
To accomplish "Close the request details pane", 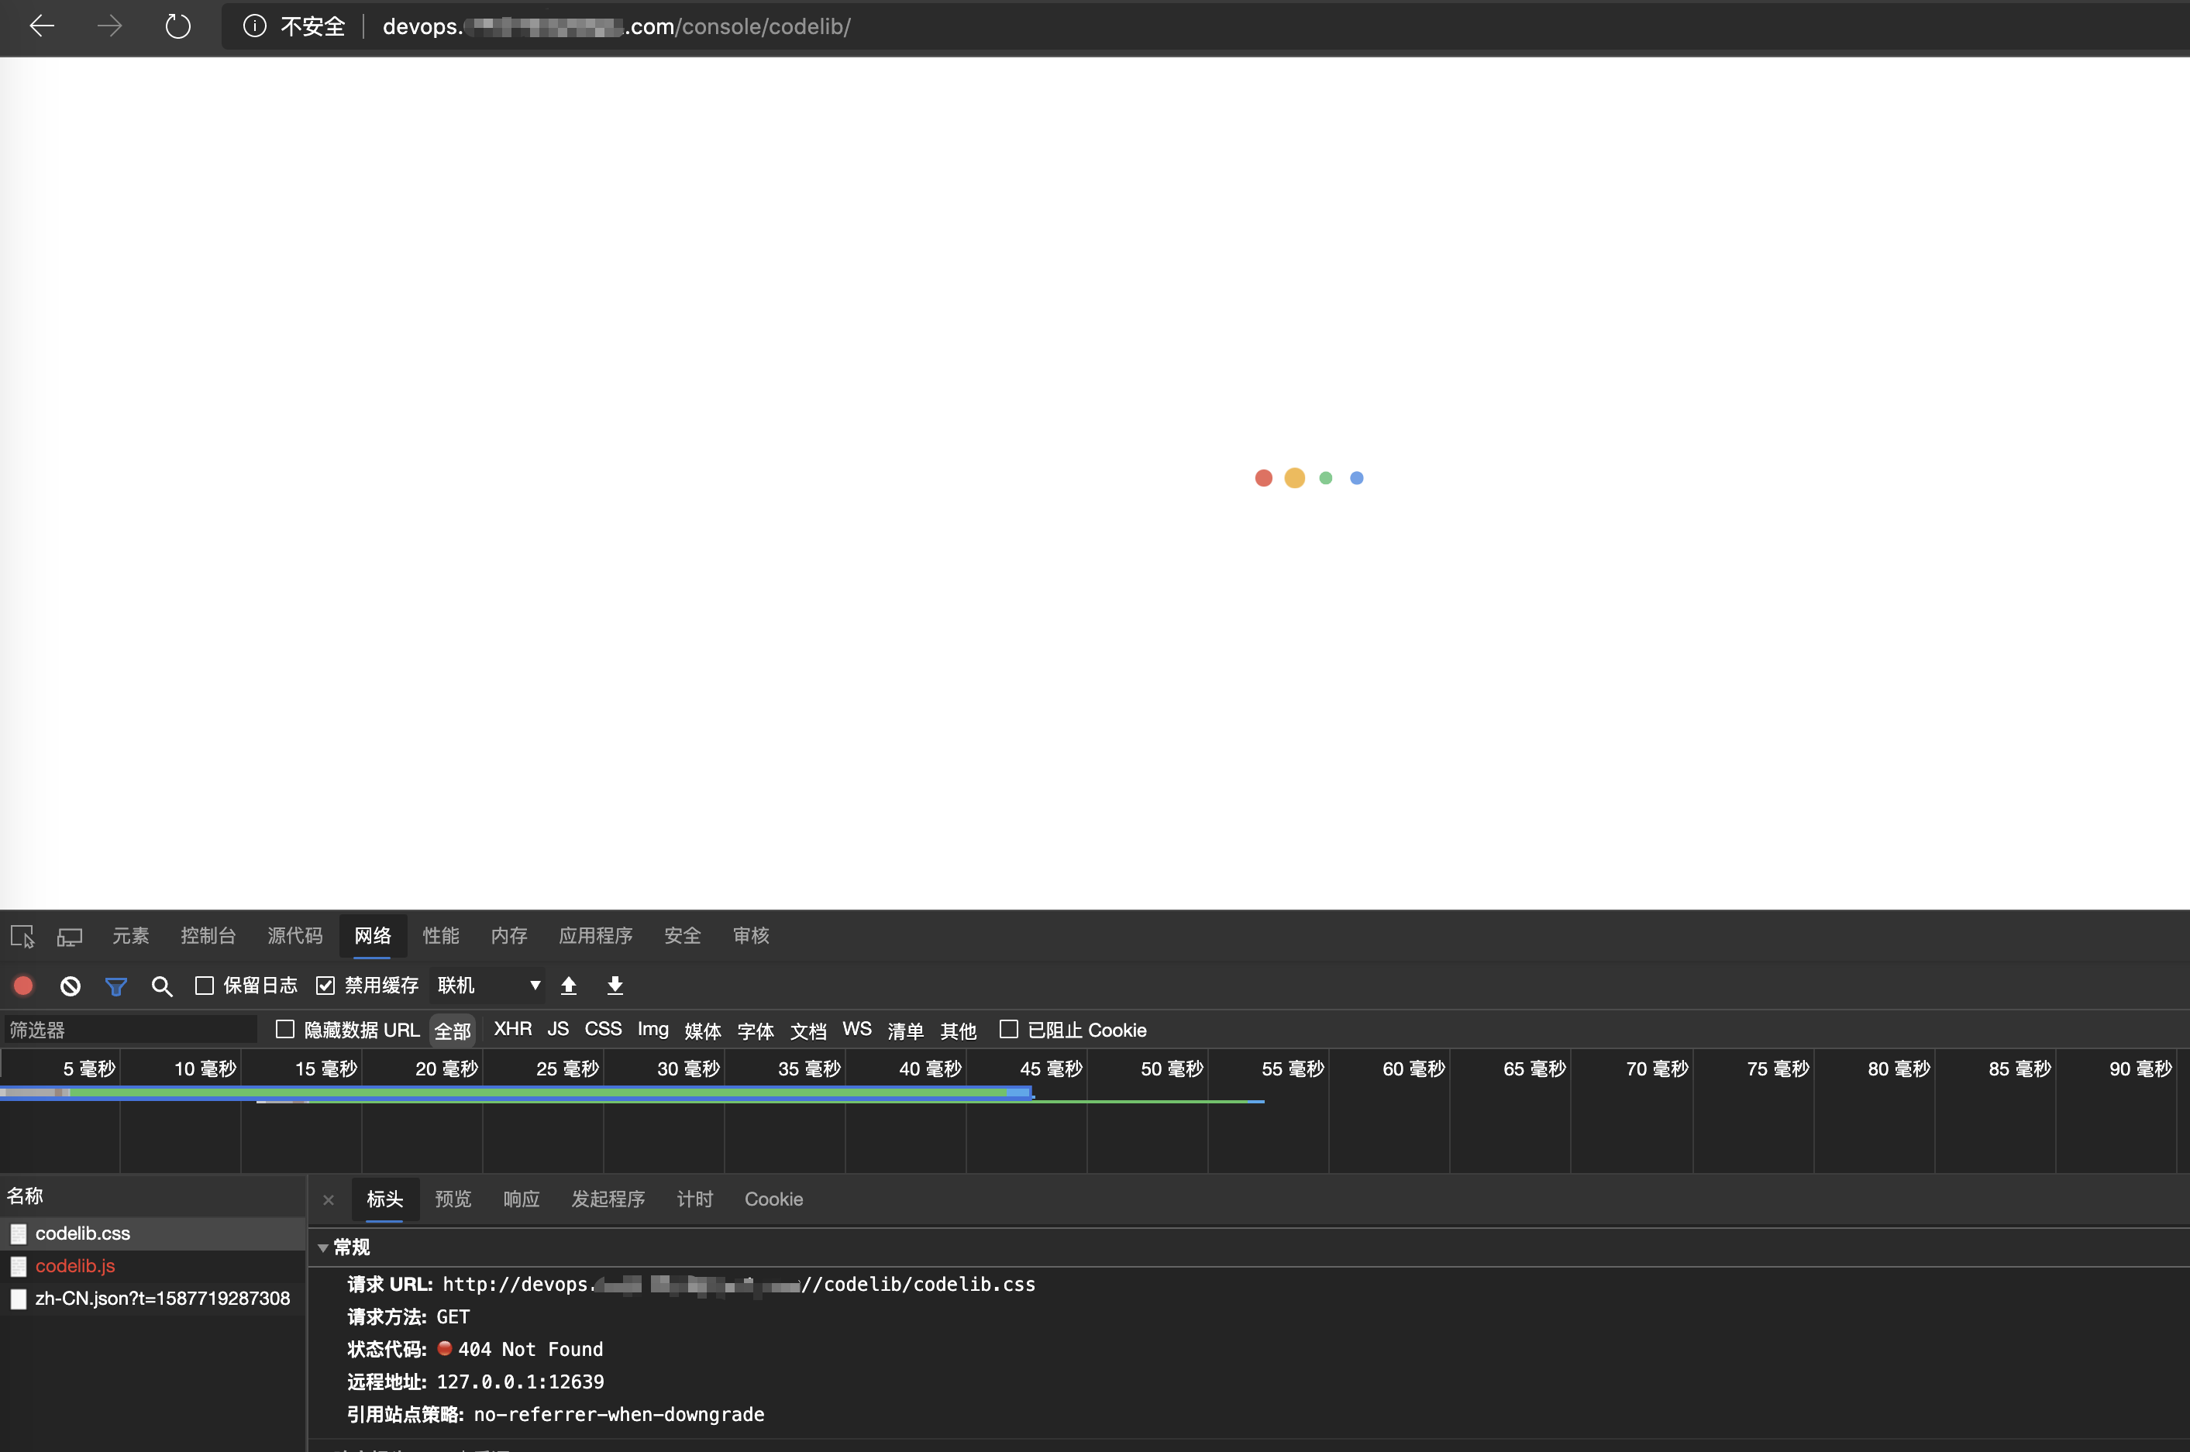I will (329, 1200).
